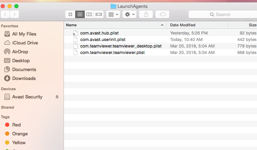Screen dimensions: 257x150
Task: Switch to column view
Action: point(89,14)
